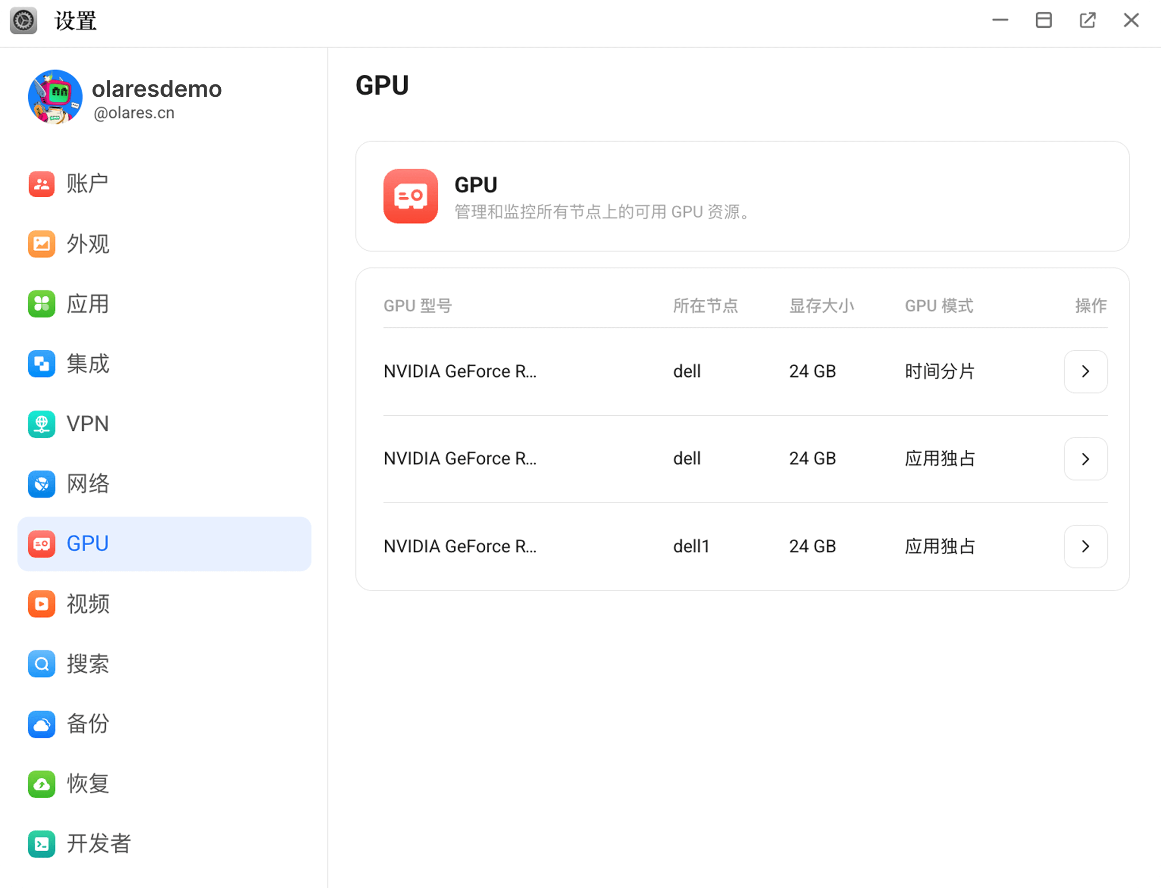The height and width of the screenshot is (888, 1161).
Task: Click the red GPU card icon
Action: pos(411,197)
